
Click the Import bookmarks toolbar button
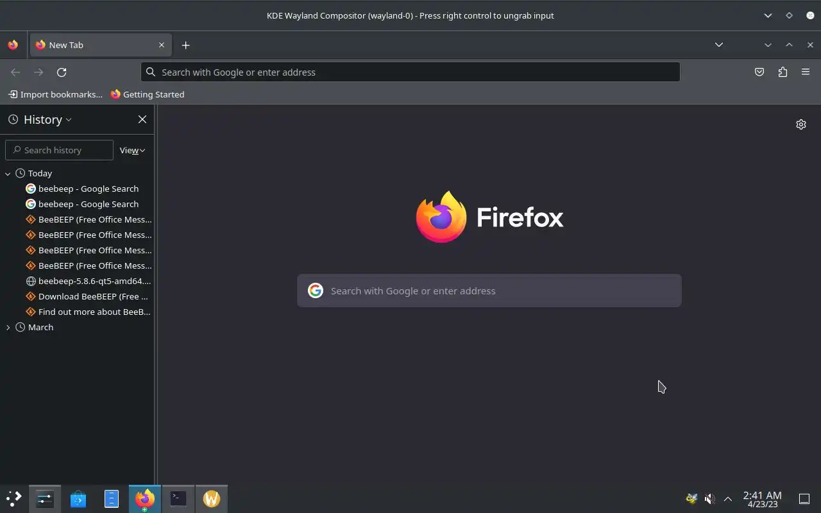coord(55,94)
